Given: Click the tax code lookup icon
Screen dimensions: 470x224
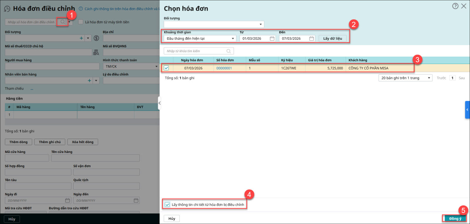Looking at the screenshot, I should 96,52.
